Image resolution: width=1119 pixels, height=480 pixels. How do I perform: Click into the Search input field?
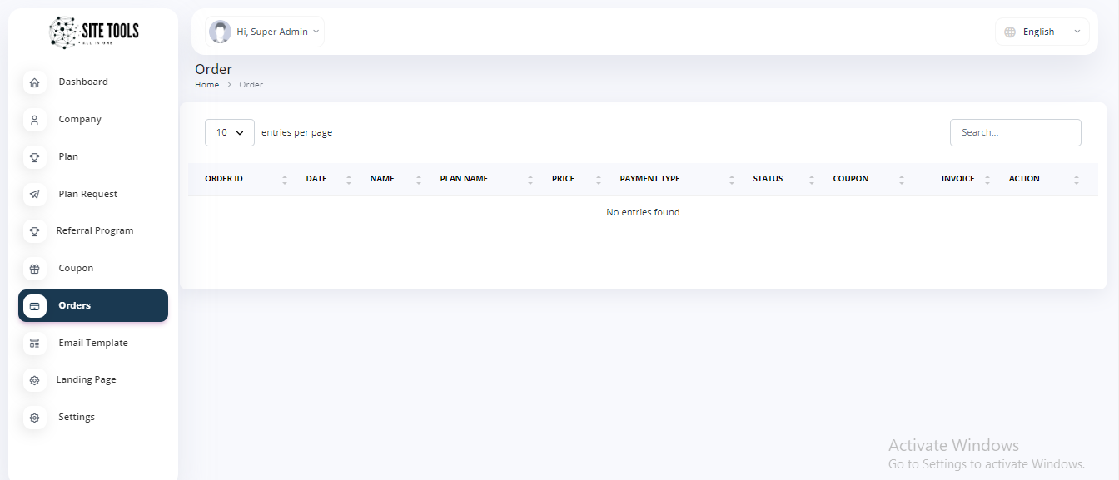pyautogui.click(x=1015, y=132)
